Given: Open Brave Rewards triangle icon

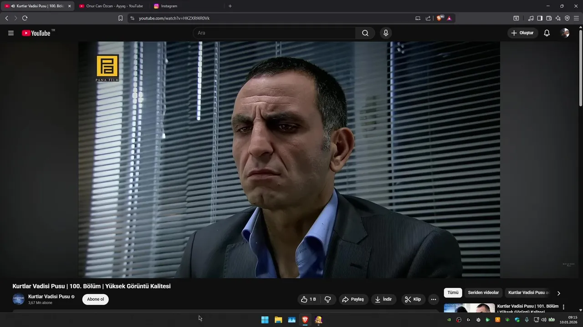Looking at the screenshot, I should [449, 18].
